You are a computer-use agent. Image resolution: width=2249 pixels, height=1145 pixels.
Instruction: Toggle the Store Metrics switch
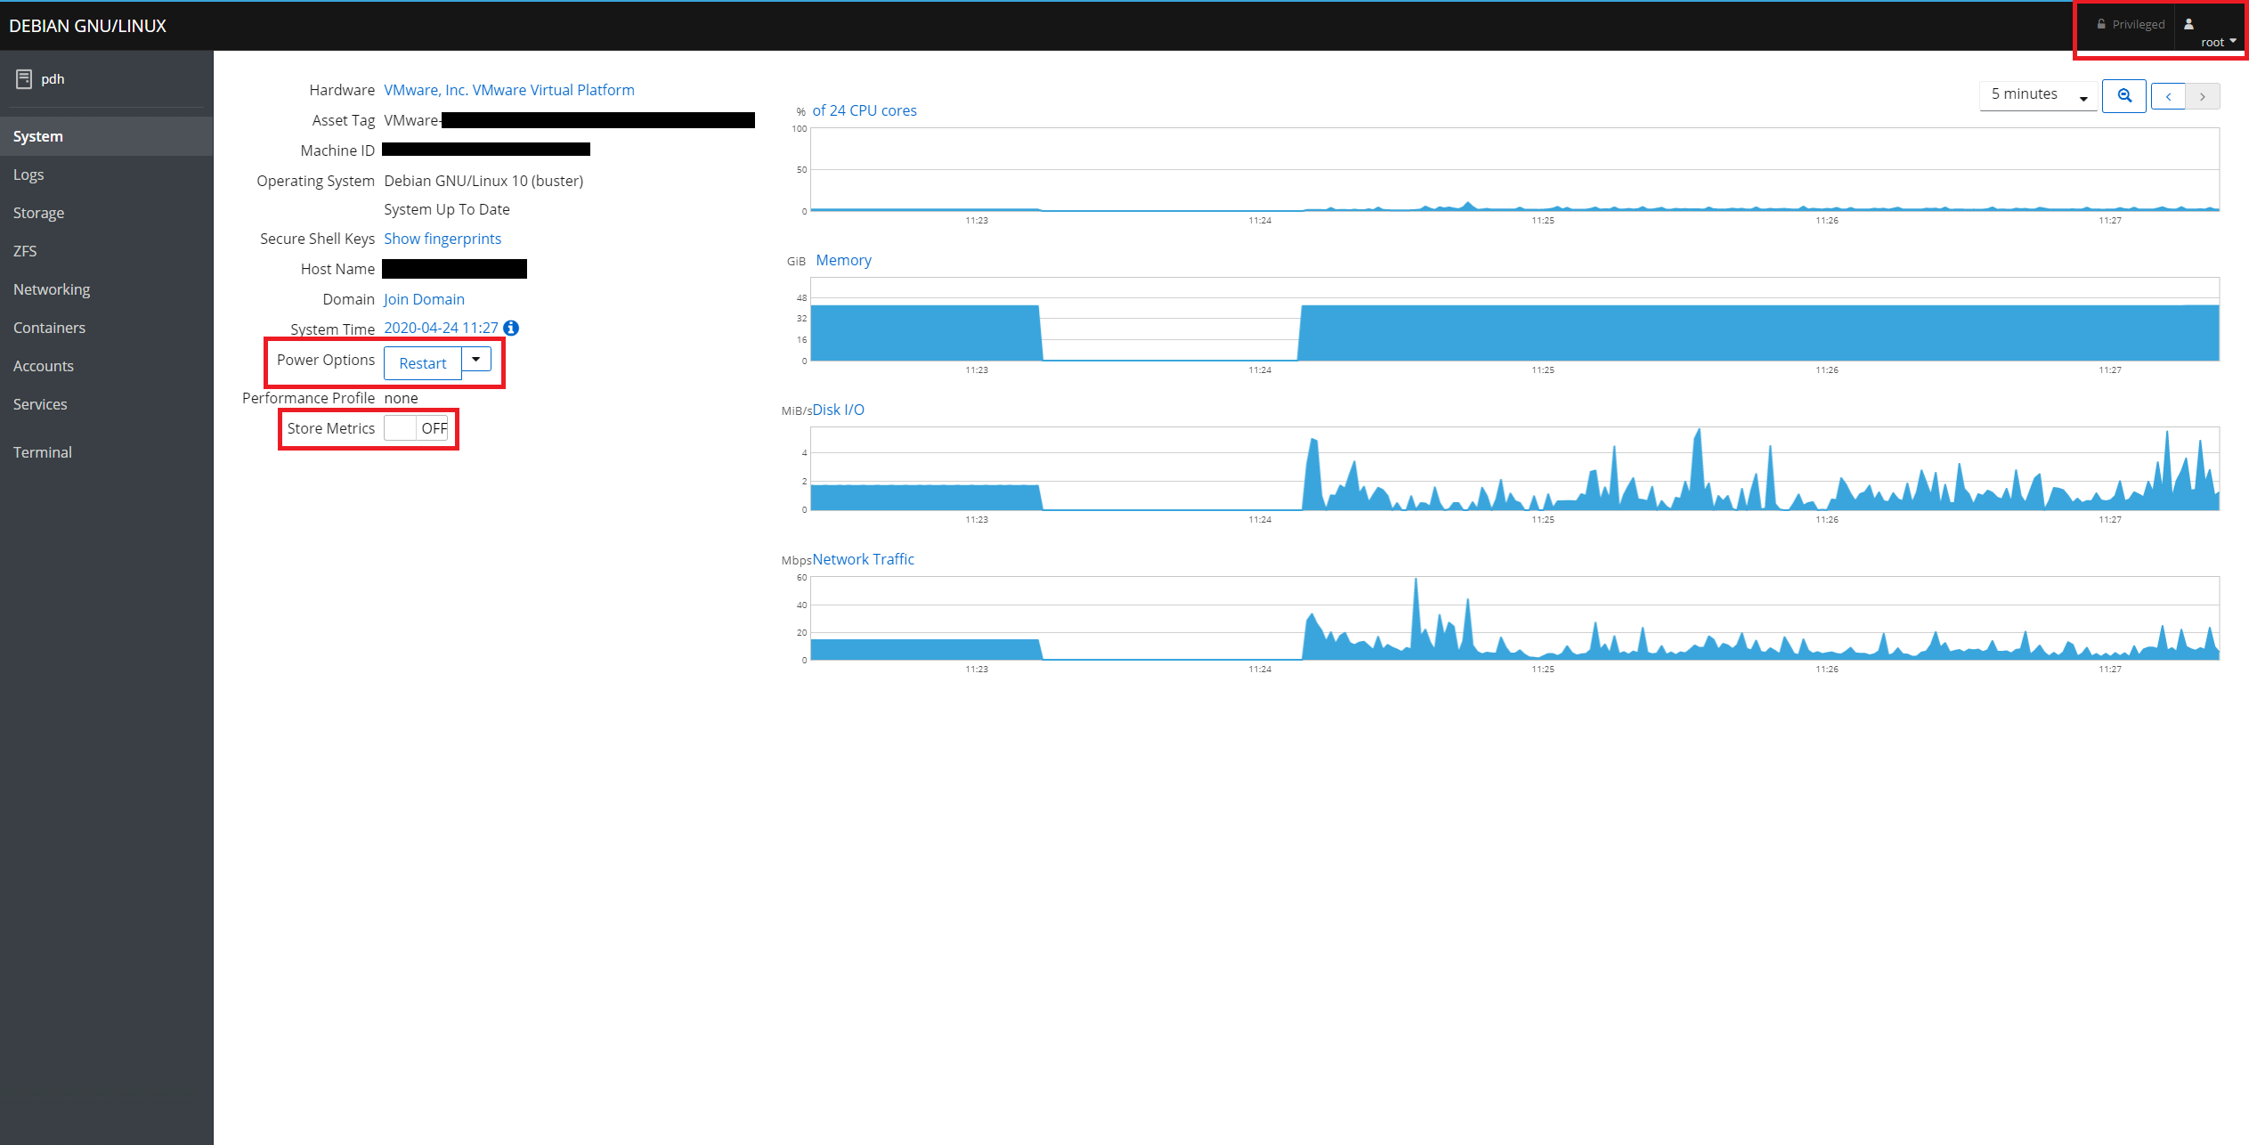[x=416, y=428]
